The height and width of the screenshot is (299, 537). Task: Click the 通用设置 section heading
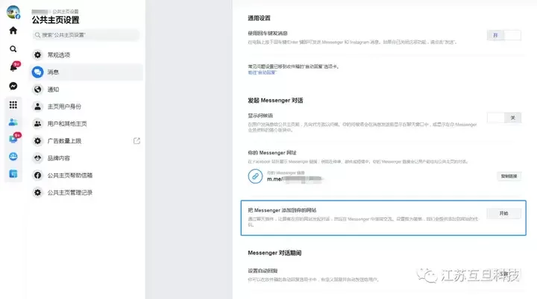click(x=259, y=18)
